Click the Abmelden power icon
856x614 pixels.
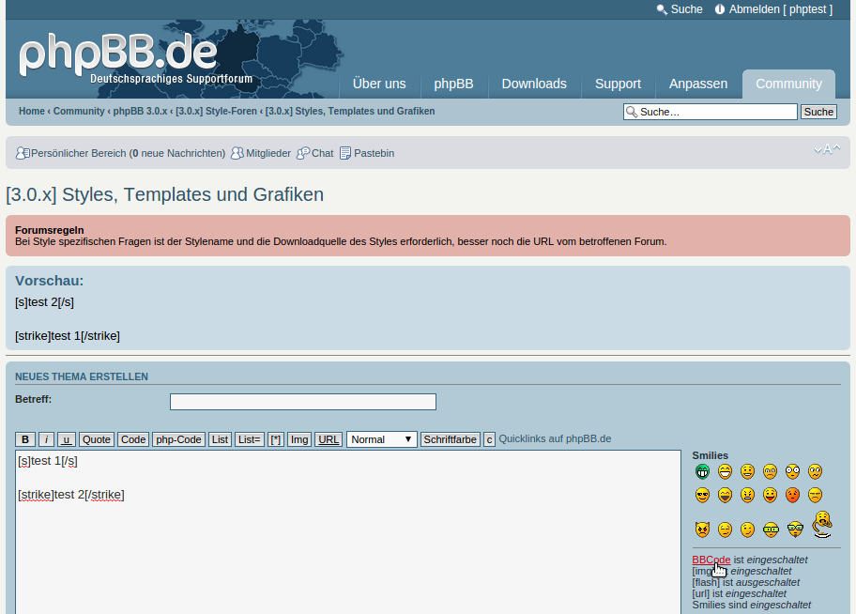click(720, 9)
